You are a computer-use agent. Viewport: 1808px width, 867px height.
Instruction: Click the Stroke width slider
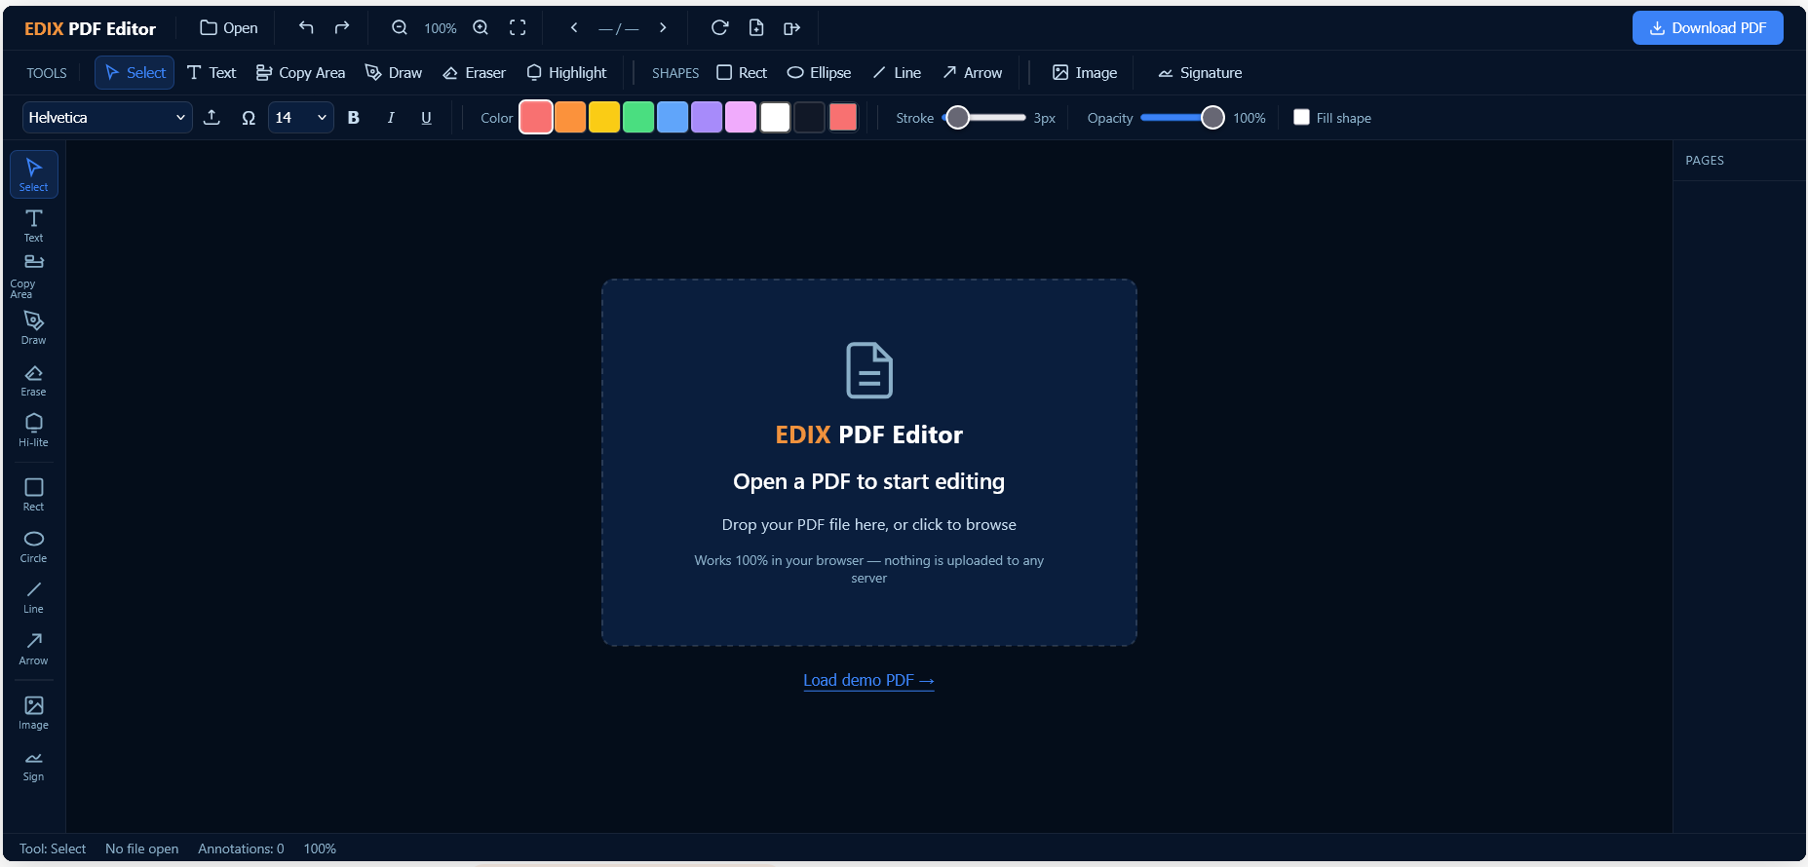click(984, 117)
